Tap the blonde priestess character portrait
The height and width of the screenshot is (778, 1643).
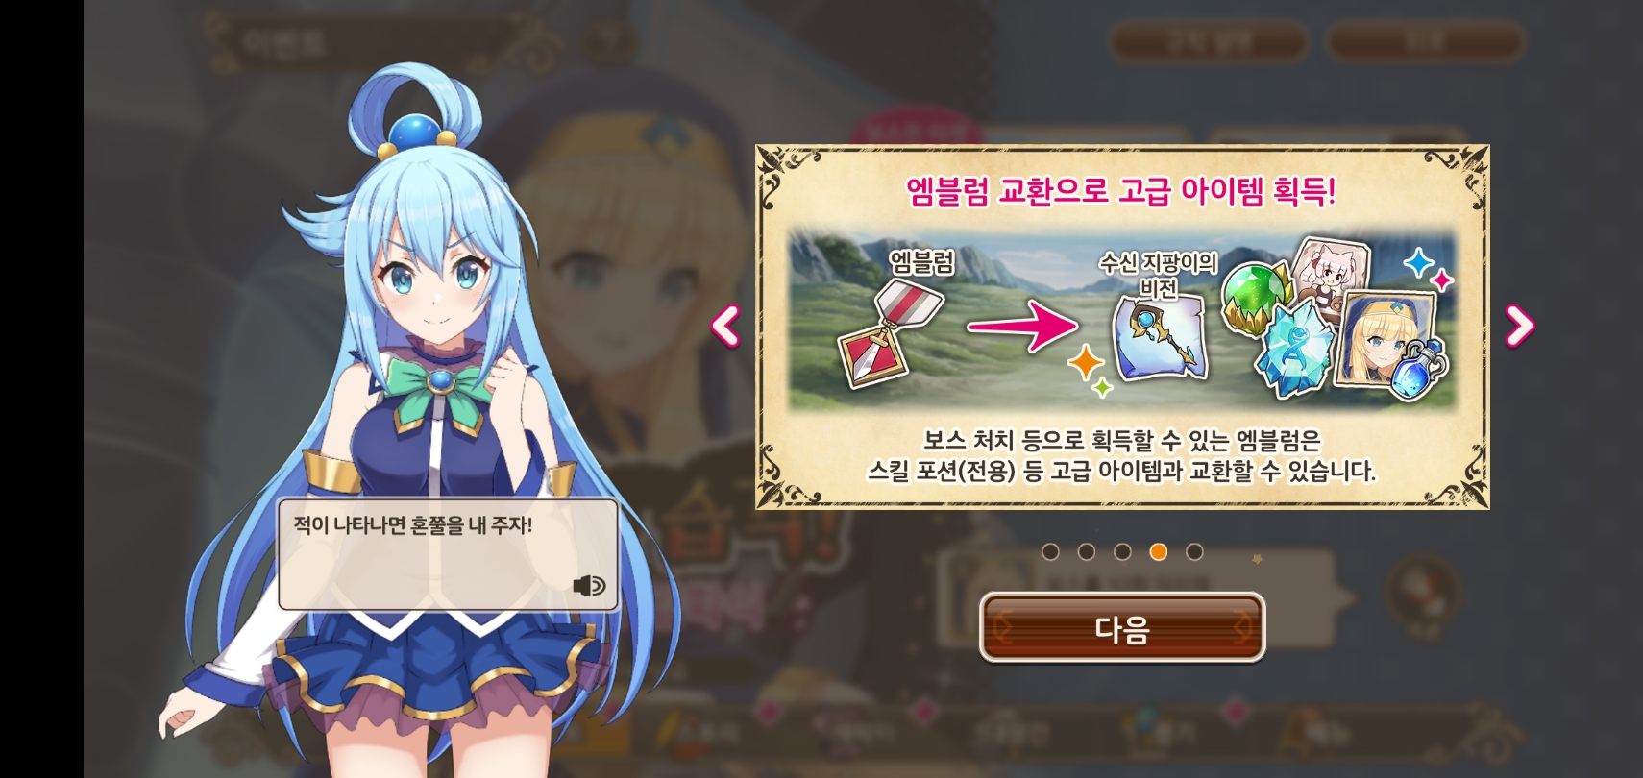(1385, 336)
